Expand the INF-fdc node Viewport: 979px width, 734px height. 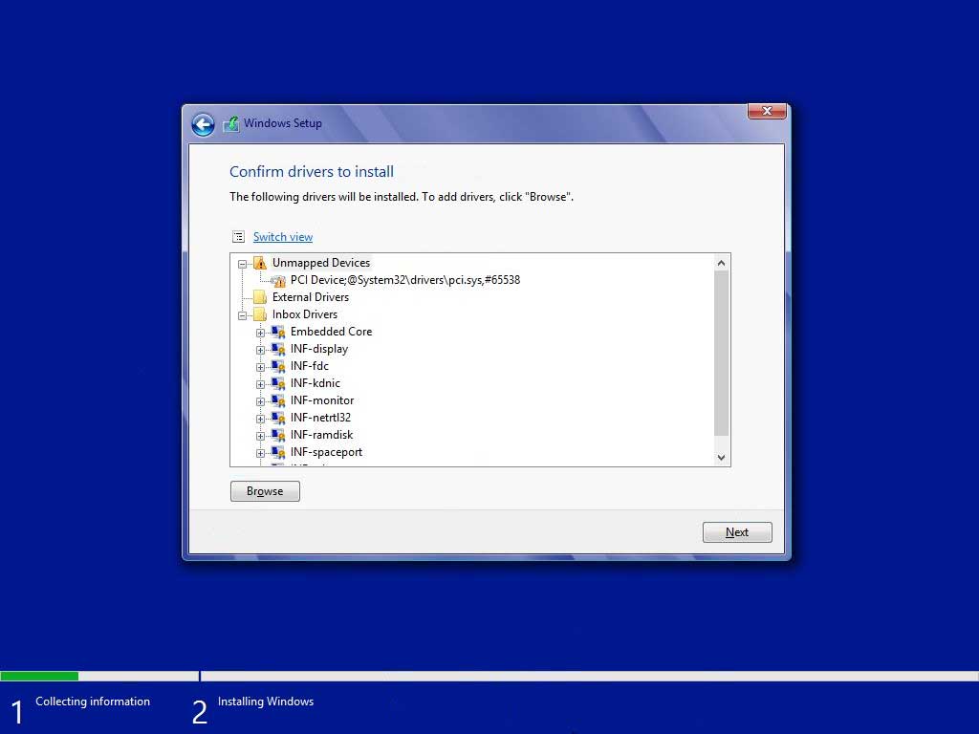260,367
